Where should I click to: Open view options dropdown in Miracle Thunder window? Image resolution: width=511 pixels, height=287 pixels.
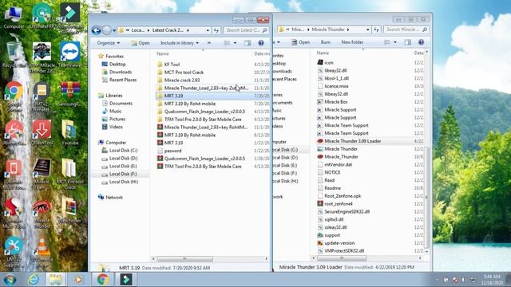coord(395,42)
